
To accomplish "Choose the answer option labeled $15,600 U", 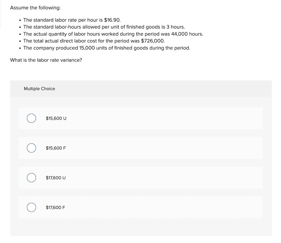I will coord(56,118).
